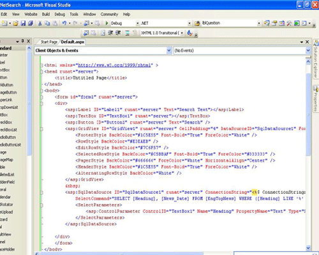Click the Toolbox scroll up arrow
The height and width of the screenshot is (255, 319).
29,48
